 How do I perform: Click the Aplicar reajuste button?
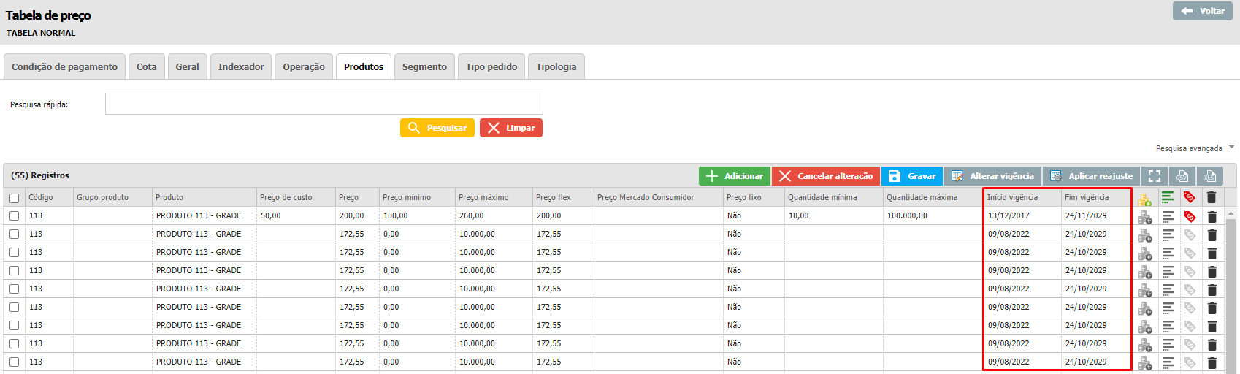[1091, 176]
